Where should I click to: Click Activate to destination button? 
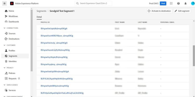(x=159, y=11)
